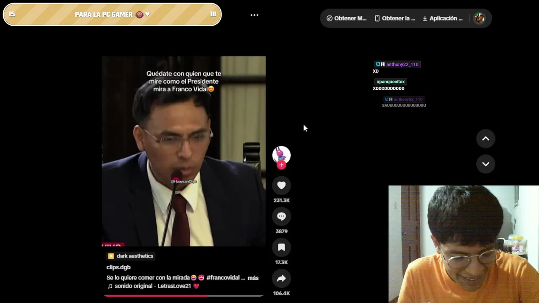
Task: Open the dark aesthetics tag
Action: point(130,256)
